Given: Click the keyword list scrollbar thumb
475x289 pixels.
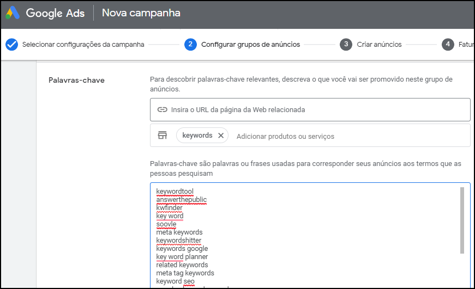Looking at the screenshot, I should 462,220.
